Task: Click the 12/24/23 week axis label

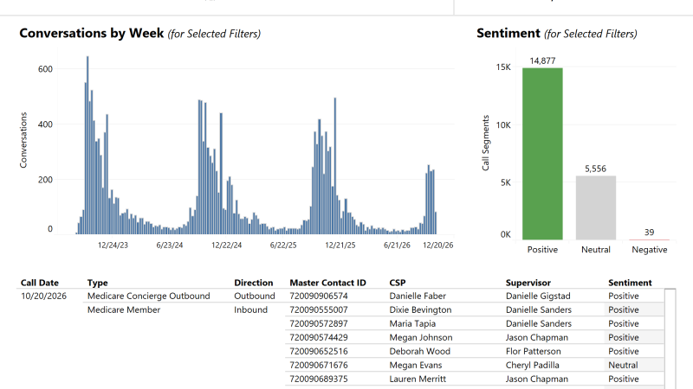Action: pos(113,246)
